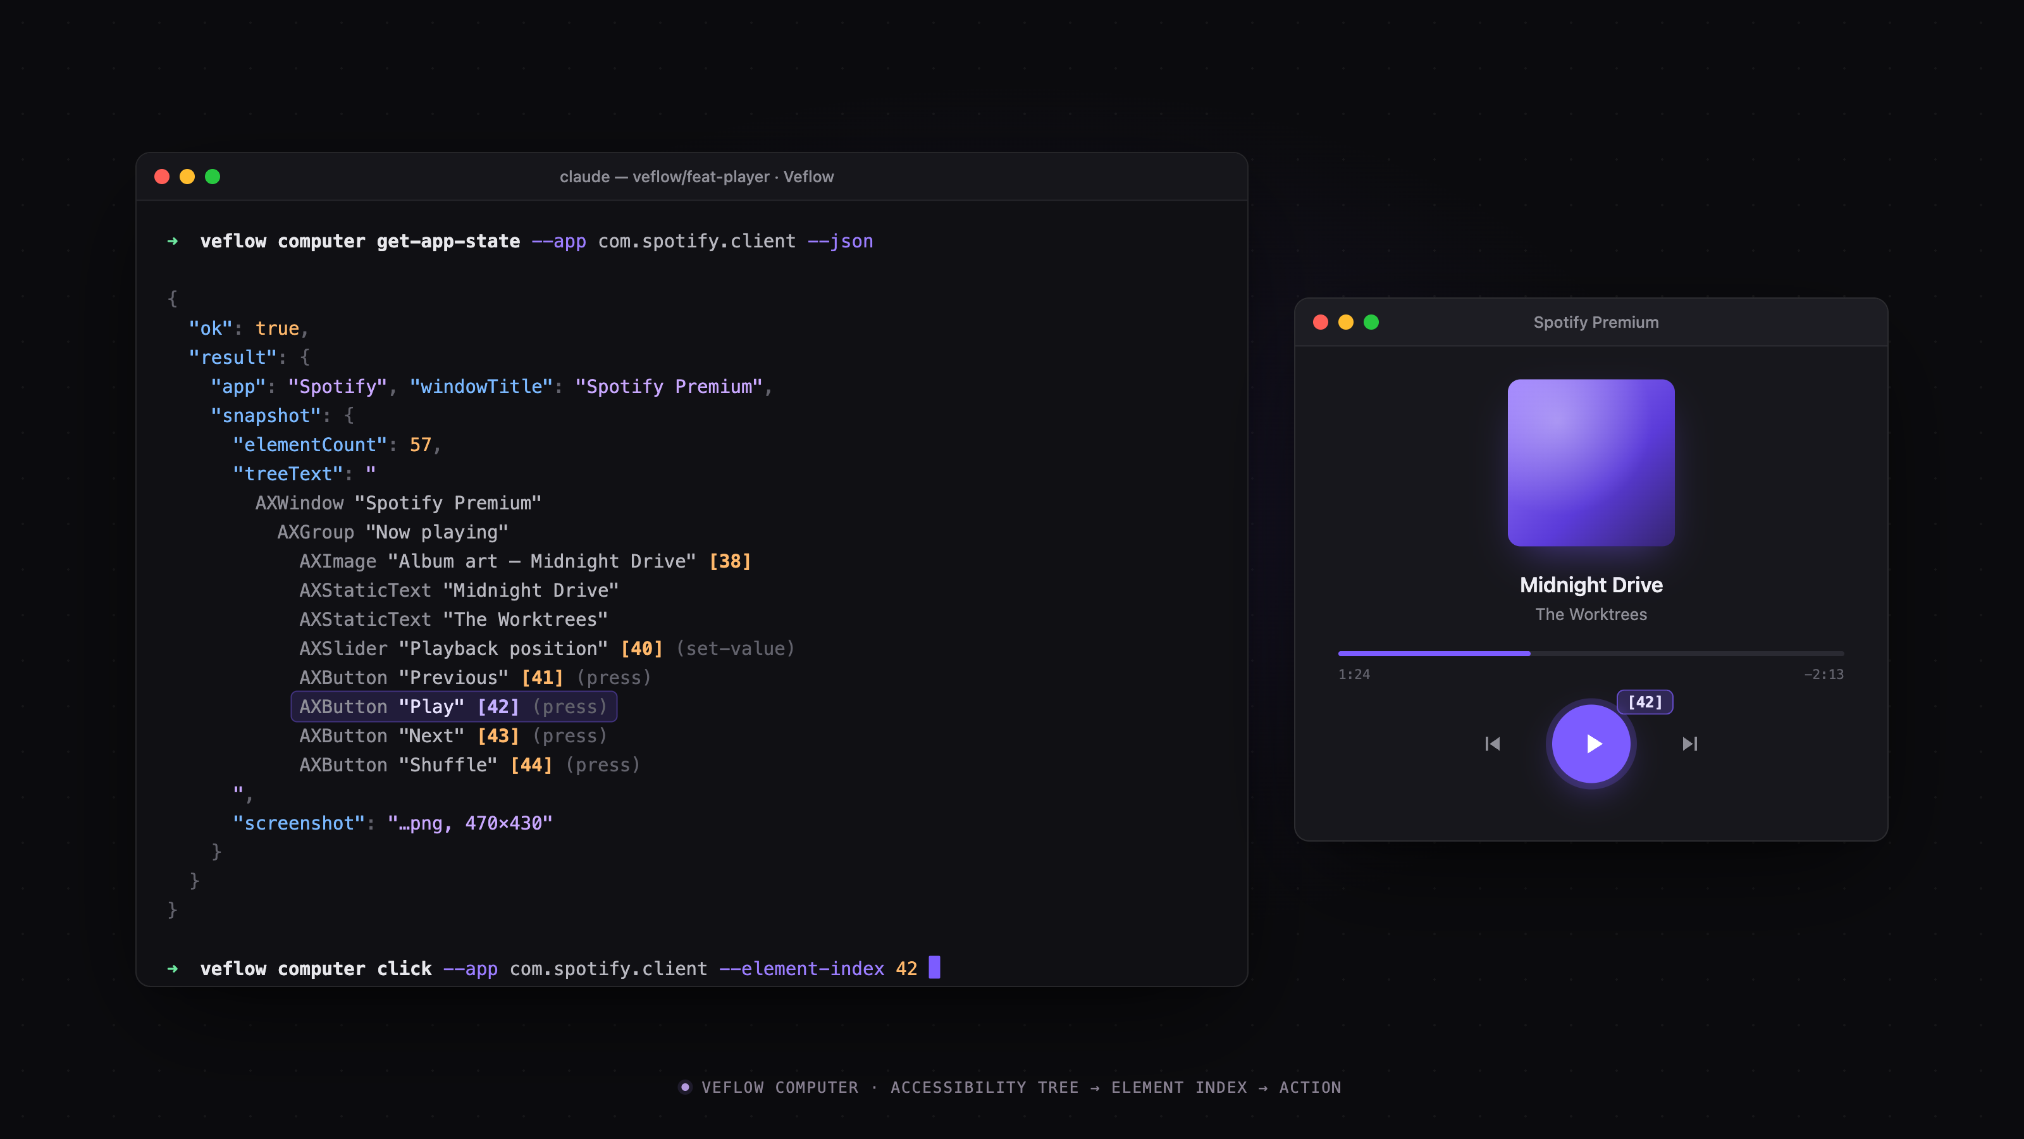The height and width of the screenshot is (1139, 2024).
Task: Minimize the Spotify Premium window
Action: coord(1346,322)
